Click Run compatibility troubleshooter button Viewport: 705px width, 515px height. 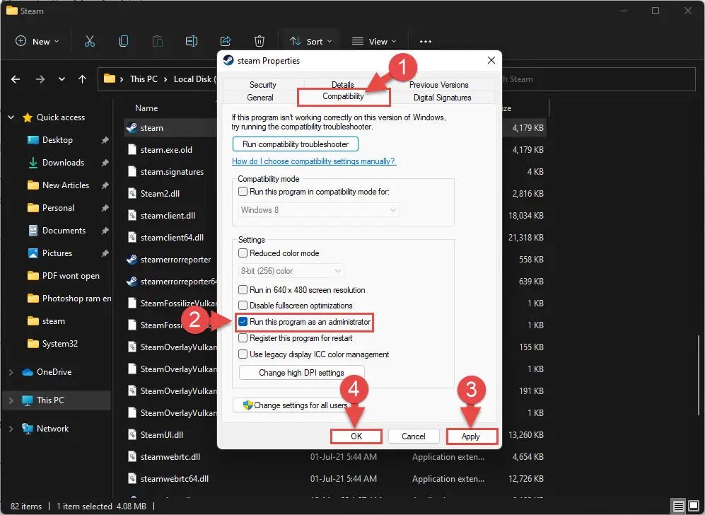point(296,144)
